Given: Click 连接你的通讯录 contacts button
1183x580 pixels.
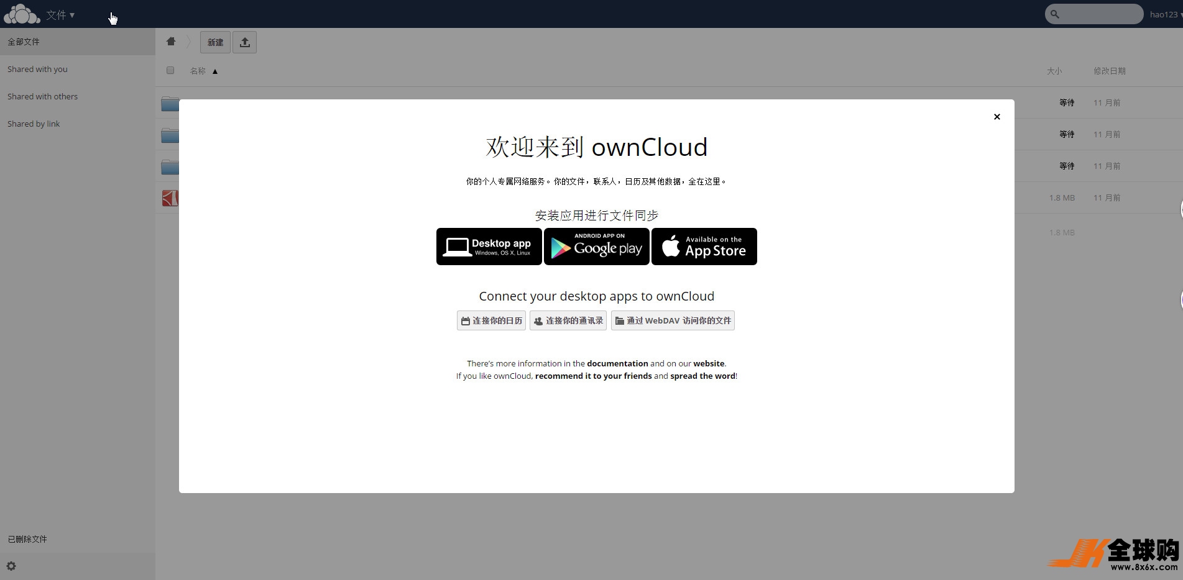Looking at the screenshot, I should tap(568, 320).
